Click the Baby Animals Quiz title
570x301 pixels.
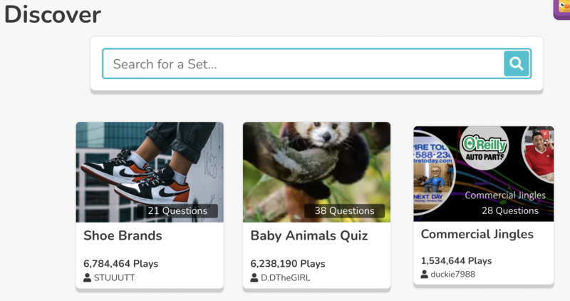click(309, 235)
